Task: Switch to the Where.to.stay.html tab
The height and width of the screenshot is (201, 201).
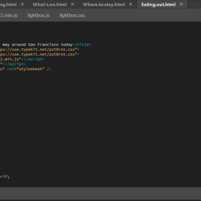Action: click(104, 4)
